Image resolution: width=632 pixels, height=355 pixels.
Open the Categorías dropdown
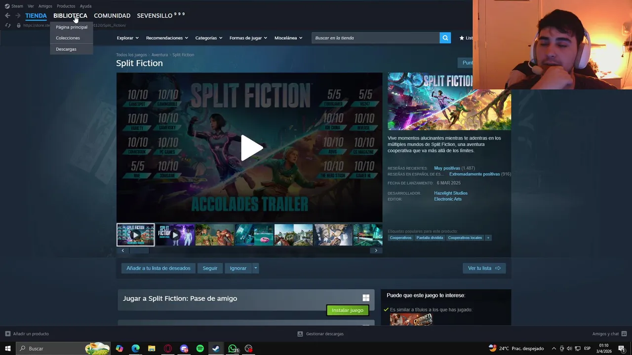(208, 38)
